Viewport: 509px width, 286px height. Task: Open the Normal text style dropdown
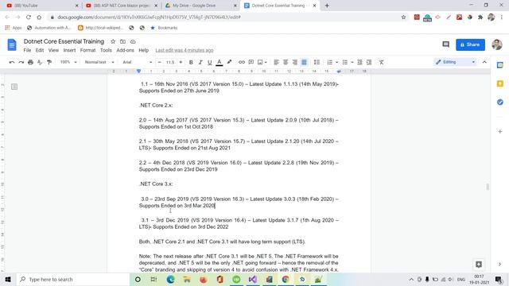click(x=99, y=62)
